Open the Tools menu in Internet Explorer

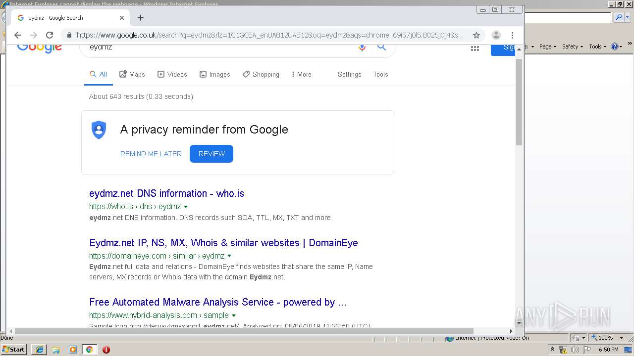pos(597,46)
